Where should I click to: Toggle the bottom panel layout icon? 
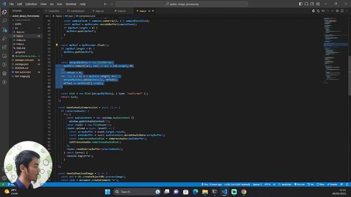(x=307, y=4)
